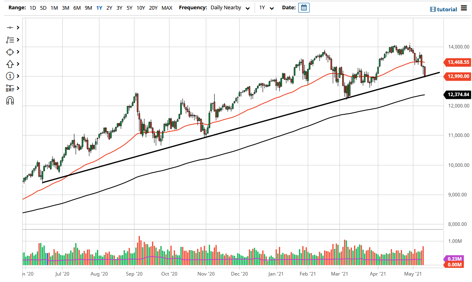Select the polygon shape annotation tool

pyautogui.click(x=11, y=52)
